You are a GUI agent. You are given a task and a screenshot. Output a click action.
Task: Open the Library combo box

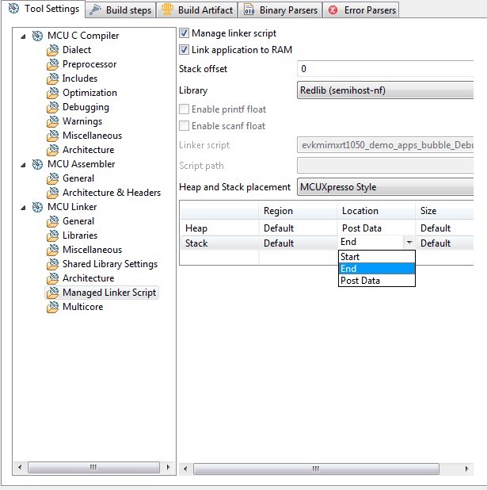(x=385, y=90)
